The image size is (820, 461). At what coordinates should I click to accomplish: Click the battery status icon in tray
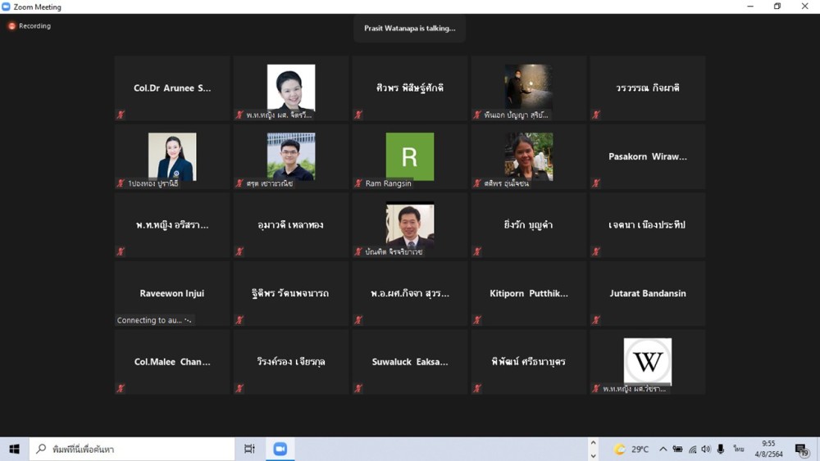(x=677, y=450)
